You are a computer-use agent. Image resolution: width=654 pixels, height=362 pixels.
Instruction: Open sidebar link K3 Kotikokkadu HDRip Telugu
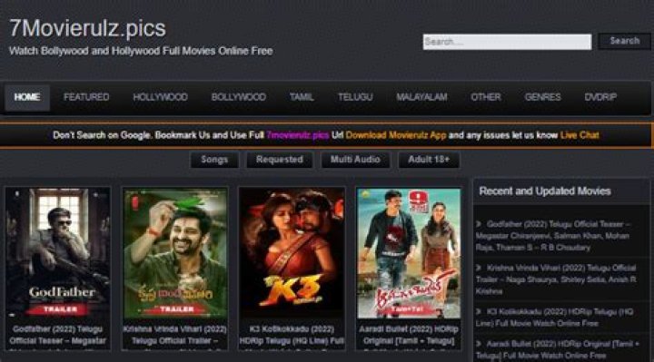(x=554, y=318)
